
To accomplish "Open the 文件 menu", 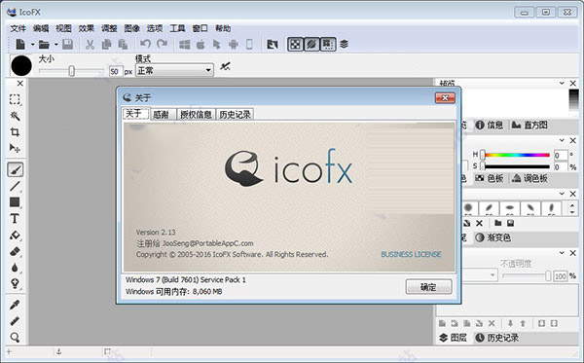I will point(18,28).
